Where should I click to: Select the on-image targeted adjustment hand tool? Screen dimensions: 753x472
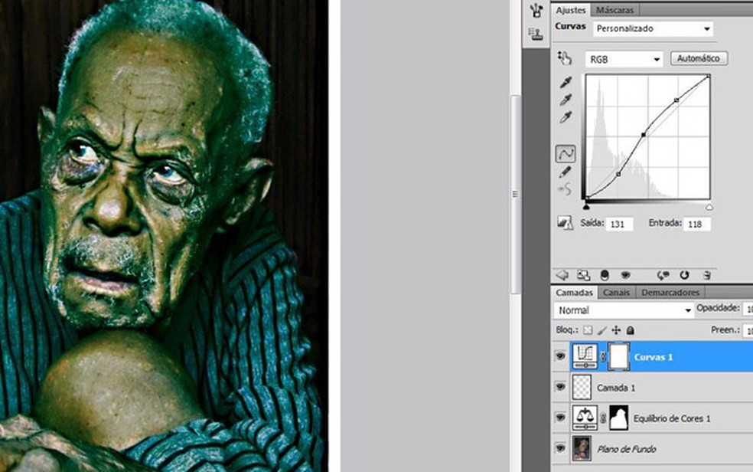tap(565, 58)
